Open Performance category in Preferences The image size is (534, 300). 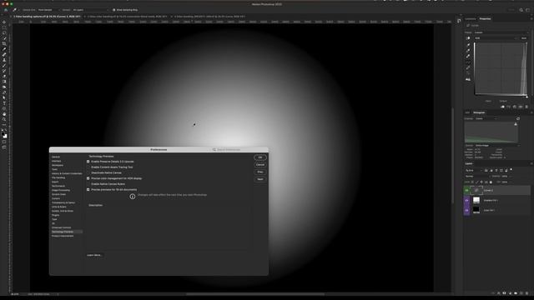point(58,186)
